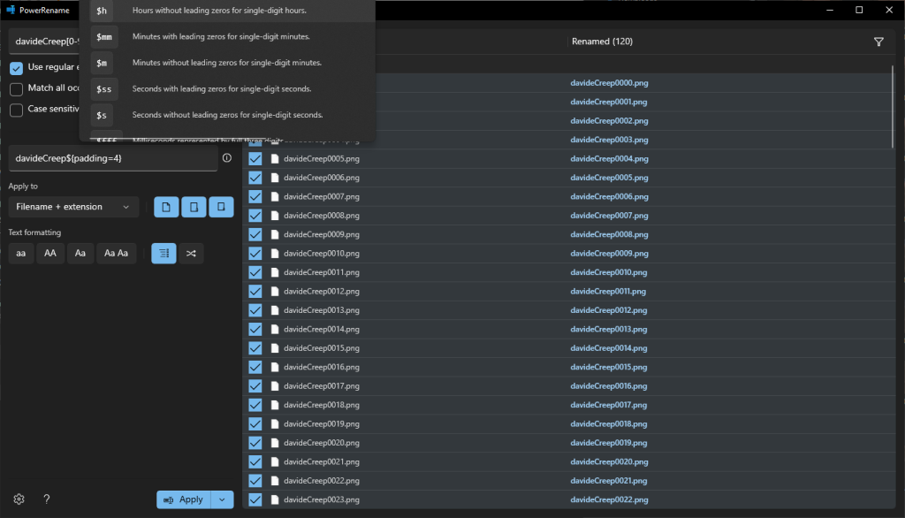The image size is (905, 518).
Task: Enable the Match all occurrences checkbox
Action: click(17, 89)
